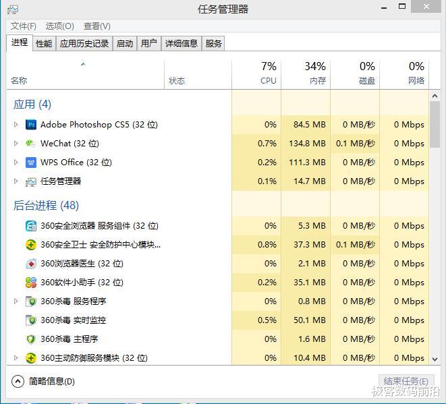Screen dimensions: 446x404
Task: Click the 结束任务(E) button
Action: 406,381
